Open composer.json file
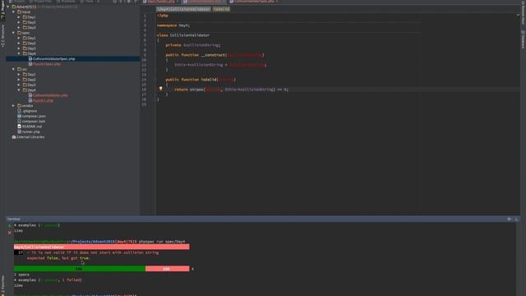The height and width of the screenshot is (296, 526). (34, 116)
